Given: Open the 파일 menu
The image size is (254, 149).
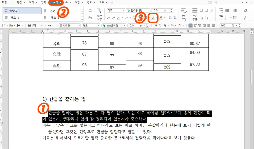Looking at the screenshot, I should [x=4, y=3].
